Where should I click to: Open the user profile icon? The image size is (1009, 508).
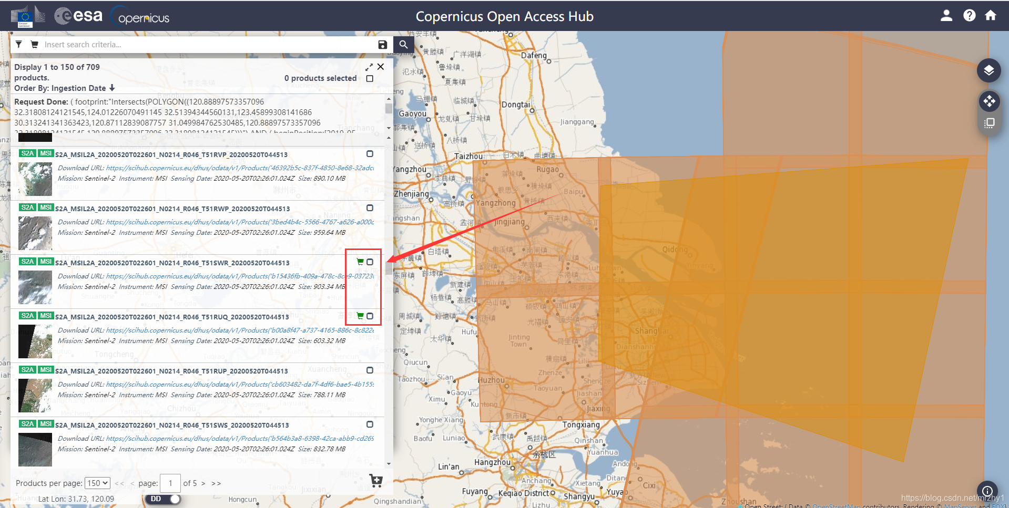point(946,16)
